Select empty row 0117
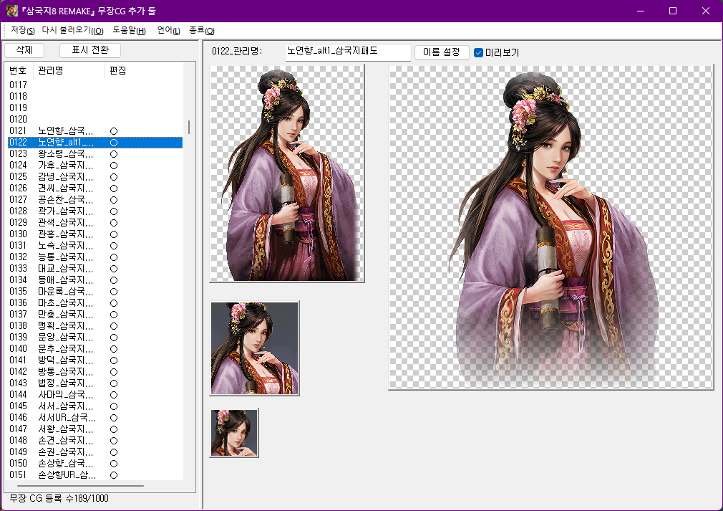The width and height of the screenshot is (723, 511). [95, 85]
